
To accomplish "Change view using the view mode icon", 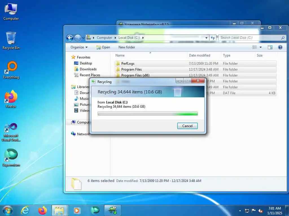I will coord(255,47).
